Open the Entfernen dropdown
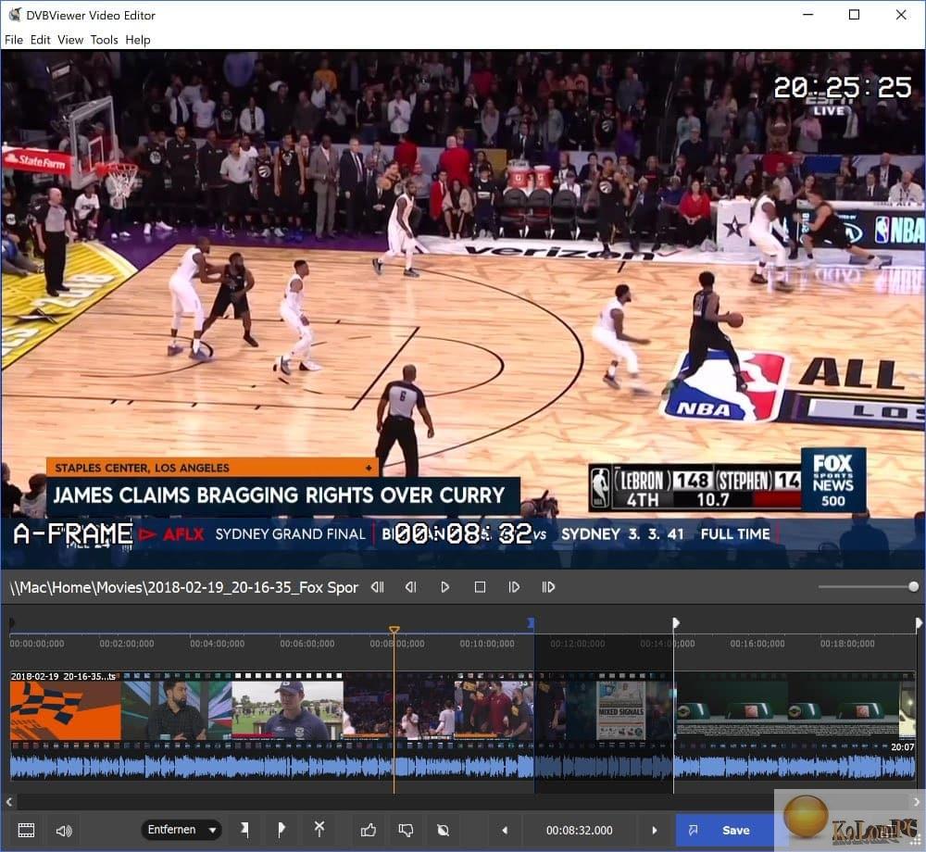The height and width of the screenshot is (852, 926). point(181,830)
